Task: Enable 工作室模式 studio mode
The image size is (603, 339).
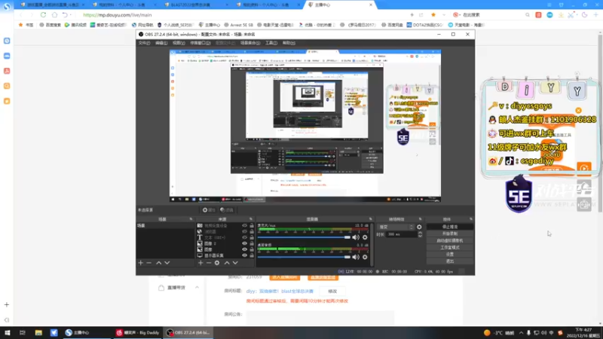Action: 450,248
